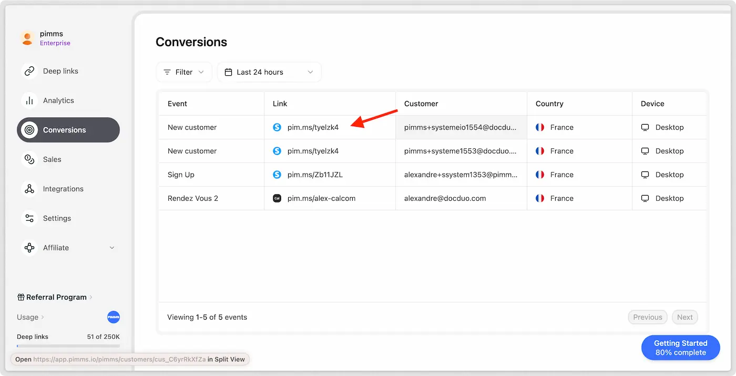Click the pimms workspace avatar
Screen dimensions: 736x376
pyautogui.click(x=27, y=38)
